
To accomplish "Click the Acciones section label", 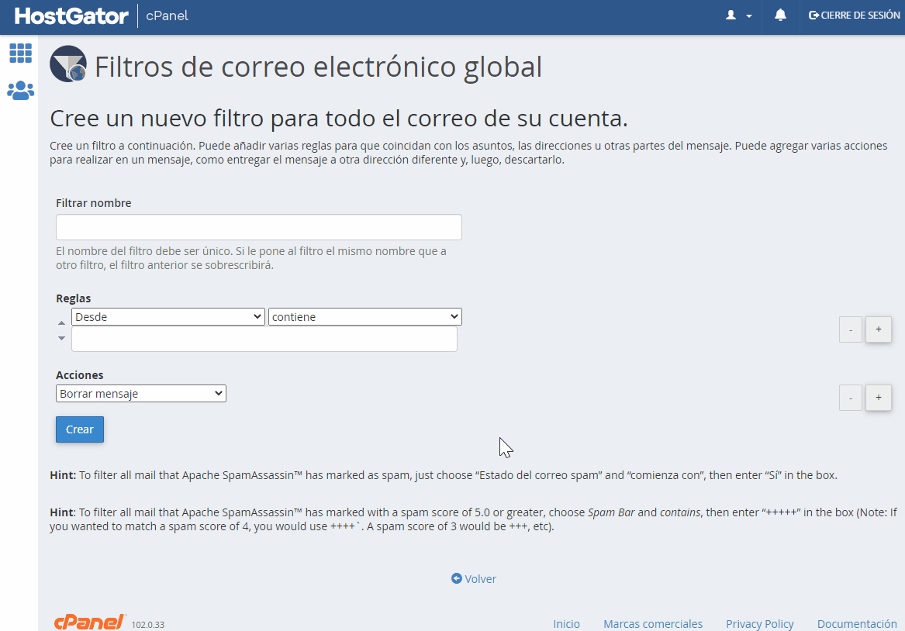I will point(80,375).
